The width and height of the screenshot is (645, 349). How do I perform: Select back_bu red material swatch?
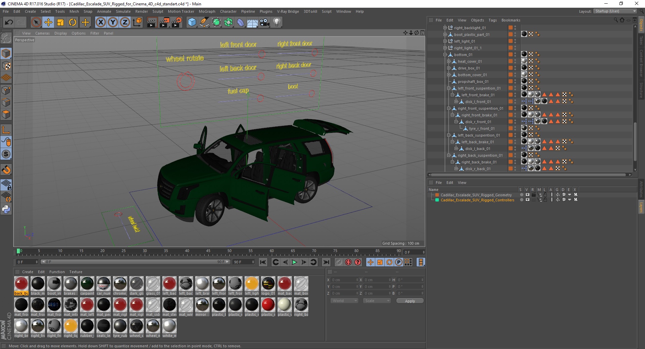(21, 286)
